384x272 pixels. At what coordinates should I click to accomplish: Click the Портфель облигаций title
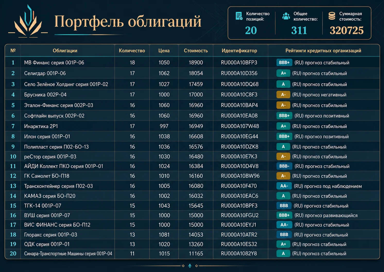[128, 22]
